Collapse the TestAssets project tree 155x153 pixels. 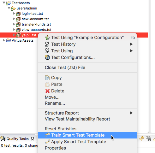tap(4, 3)
